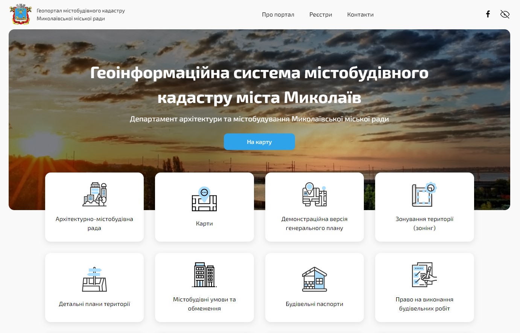Open the Детальні плани території link

(x=94, y=304)
